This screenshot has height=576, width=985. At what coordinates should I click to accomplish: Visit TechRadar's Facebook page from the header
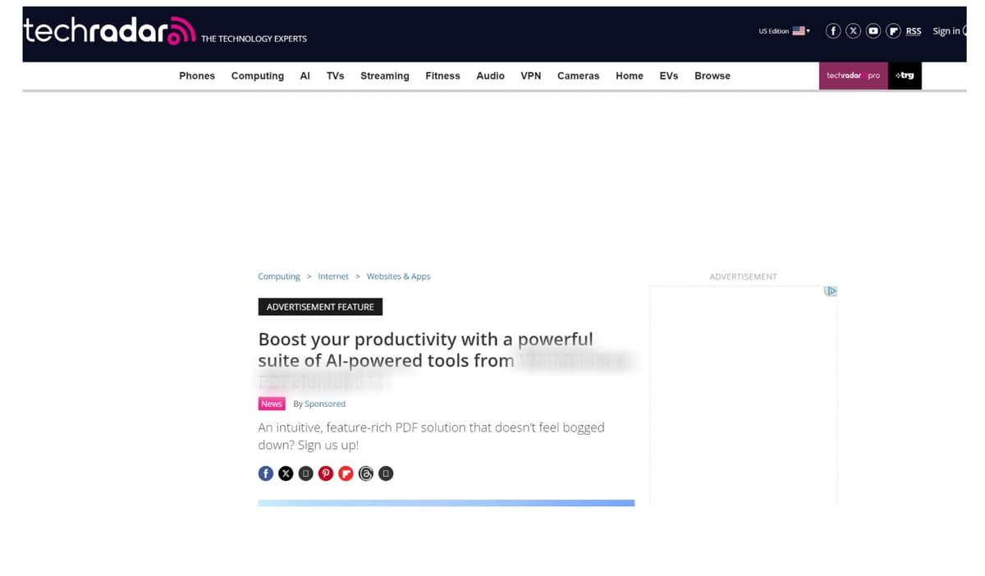click(x=833, y=30)
